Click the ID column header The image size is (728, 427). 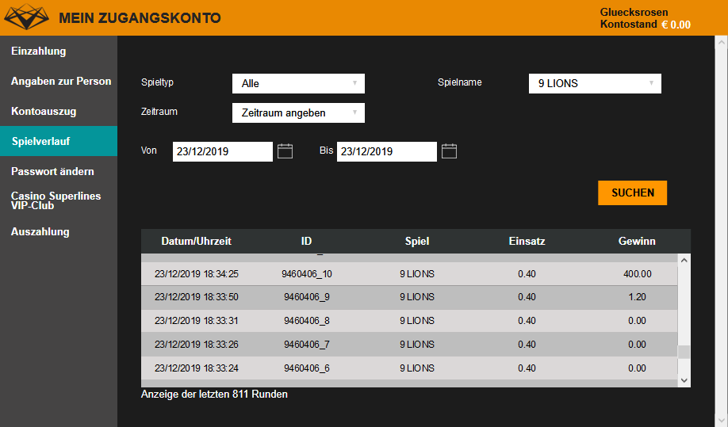(x=306, y=241)
